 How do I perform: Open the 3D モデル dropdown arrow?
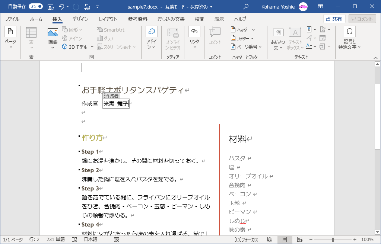(92, 47)
